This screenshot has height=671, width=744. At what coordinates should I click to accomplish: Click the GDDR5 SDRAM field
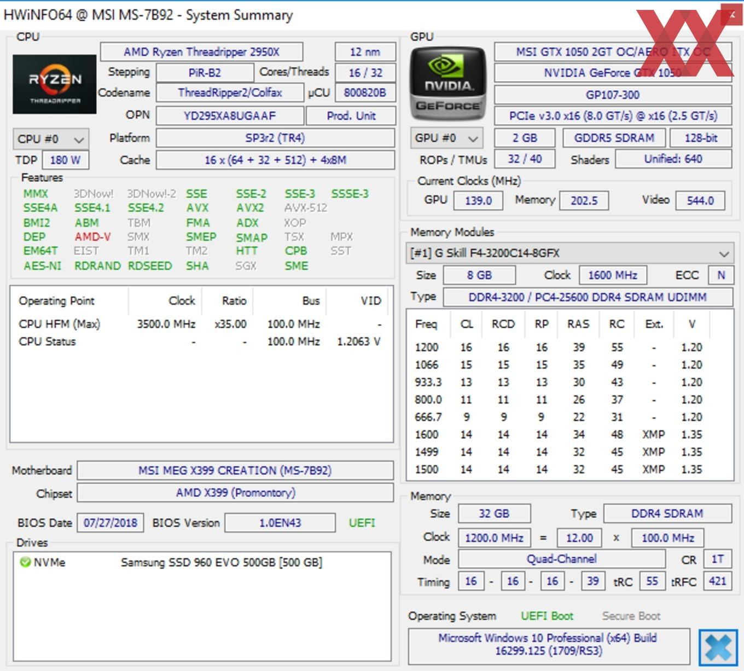(614, 138)
